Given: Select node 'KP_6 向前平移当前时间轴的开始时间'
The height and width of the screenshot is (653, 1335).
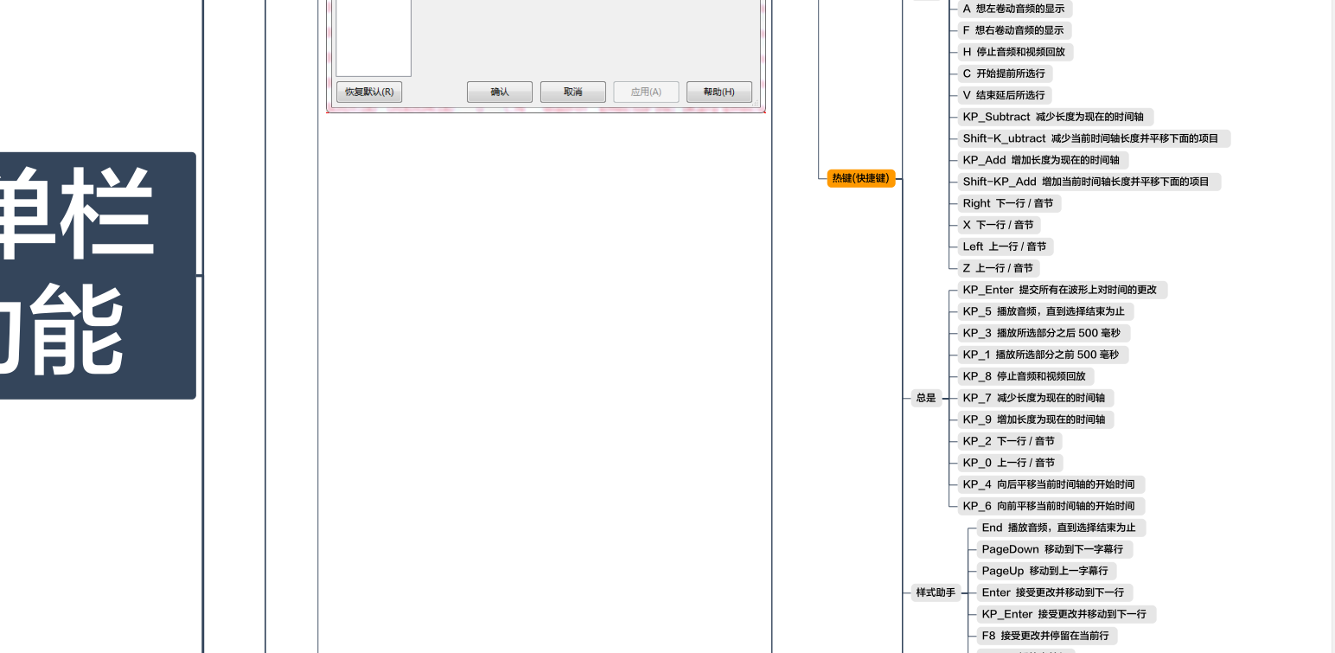Looking at the screenshot, I should coord(1051,506).
